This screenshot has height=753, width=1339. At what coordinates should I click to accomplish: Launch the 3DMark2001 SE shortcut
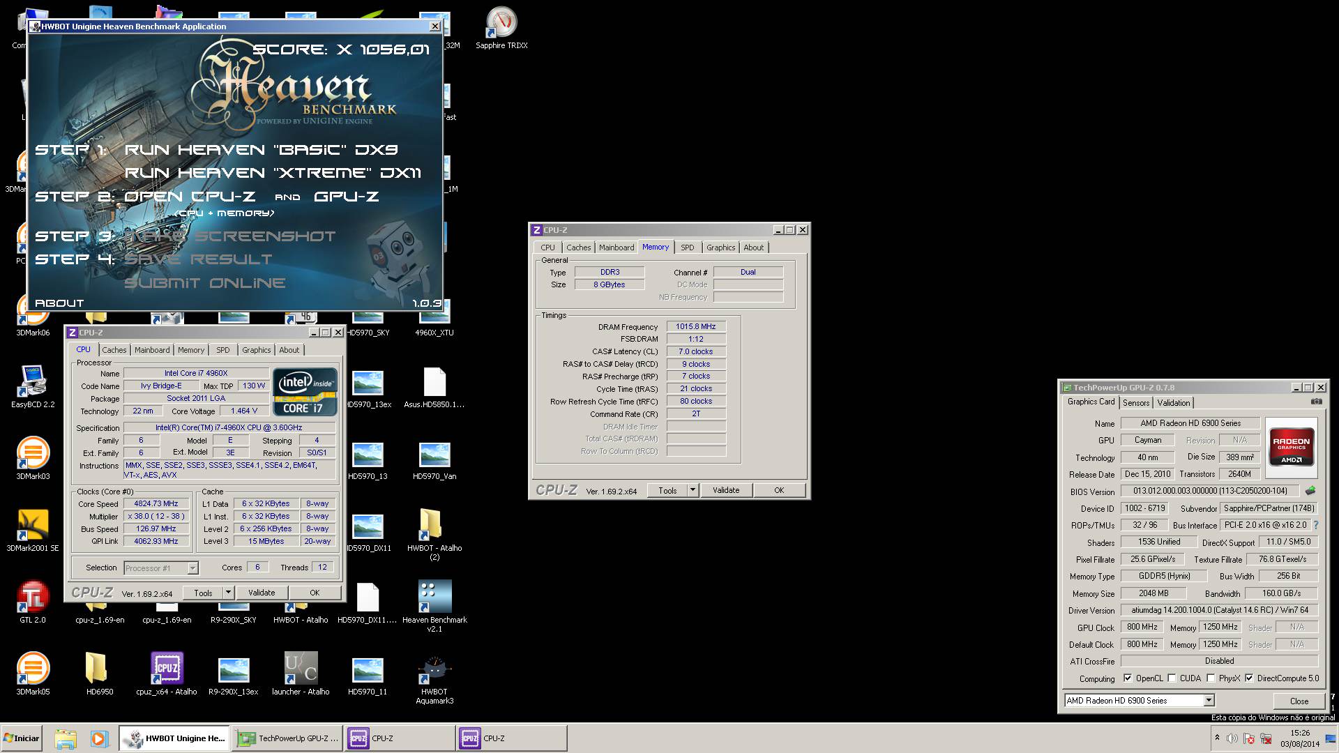coord(33,530)
